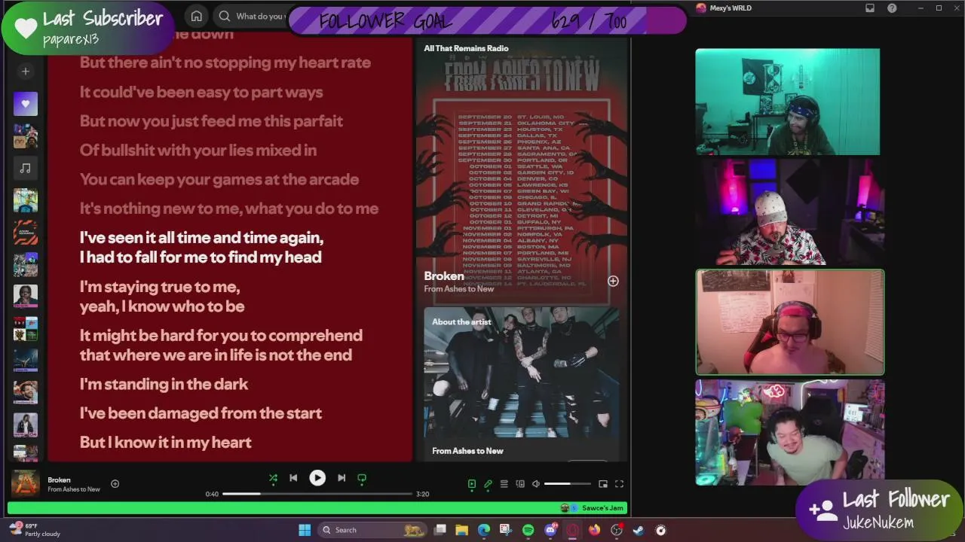Image resolution: width=965 pixels, height=542 pixels.
Task: Skip to previous track
Action: click(x=293, y=478)
